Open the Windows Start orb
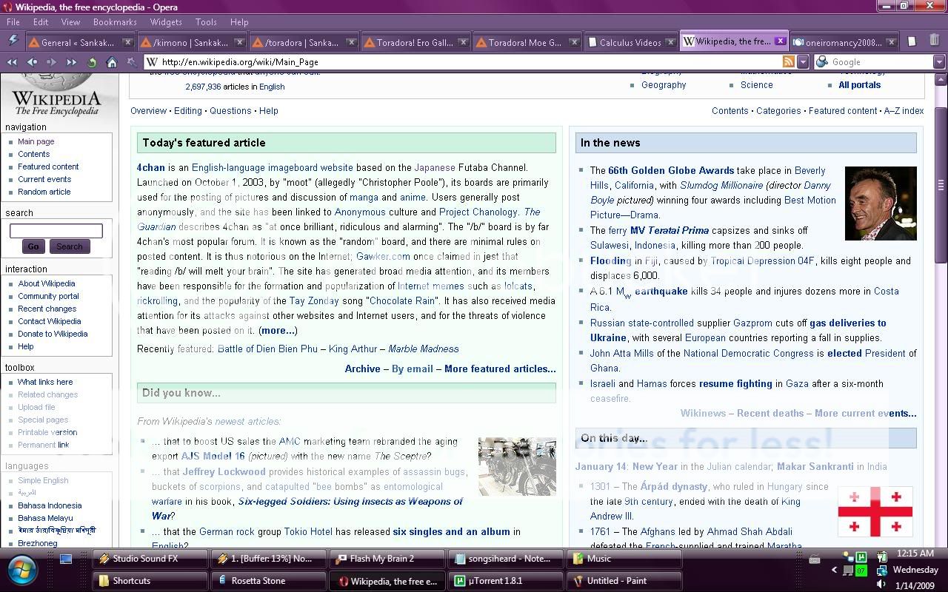The height and width of the screenshot is (592, 948). [x=23, y=571]
